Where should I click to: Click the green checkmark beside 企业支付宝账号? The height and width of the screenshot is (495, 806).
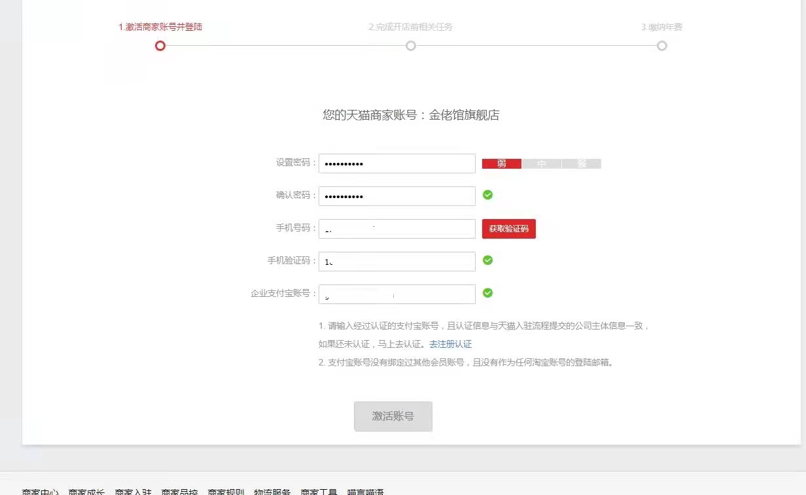(487, 293)
